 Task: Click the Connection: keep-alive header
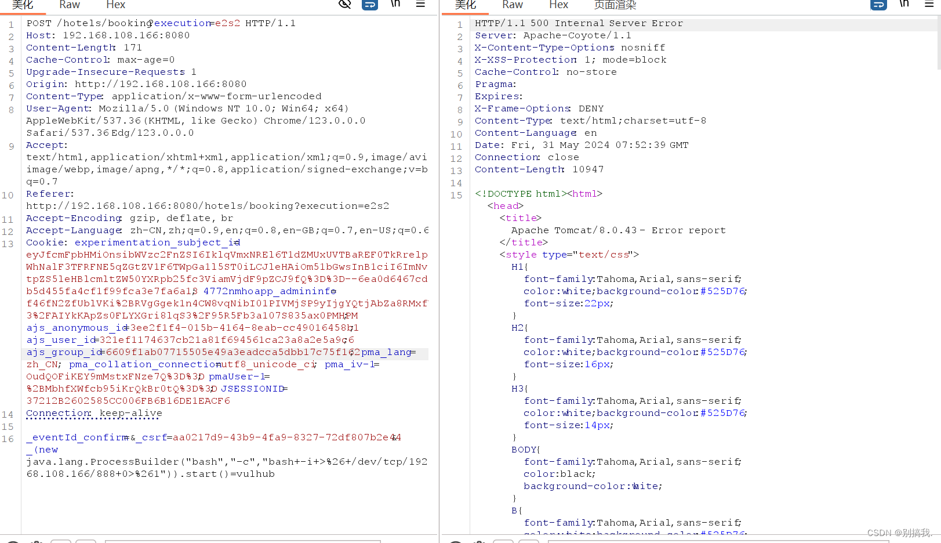(94, 413)
